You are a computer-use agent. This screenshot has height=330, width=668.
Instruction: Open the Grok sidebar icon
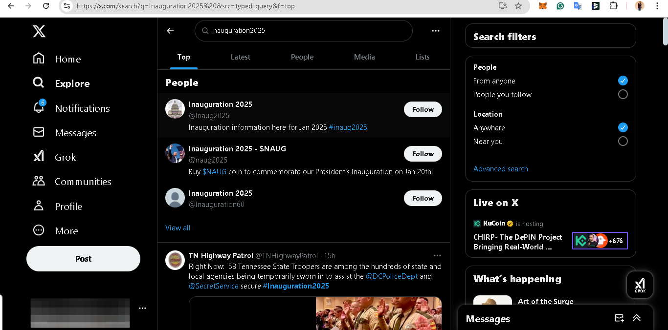tap(39, 157)
